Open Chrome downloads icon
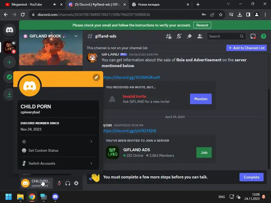271x203 pixels. 240,15
